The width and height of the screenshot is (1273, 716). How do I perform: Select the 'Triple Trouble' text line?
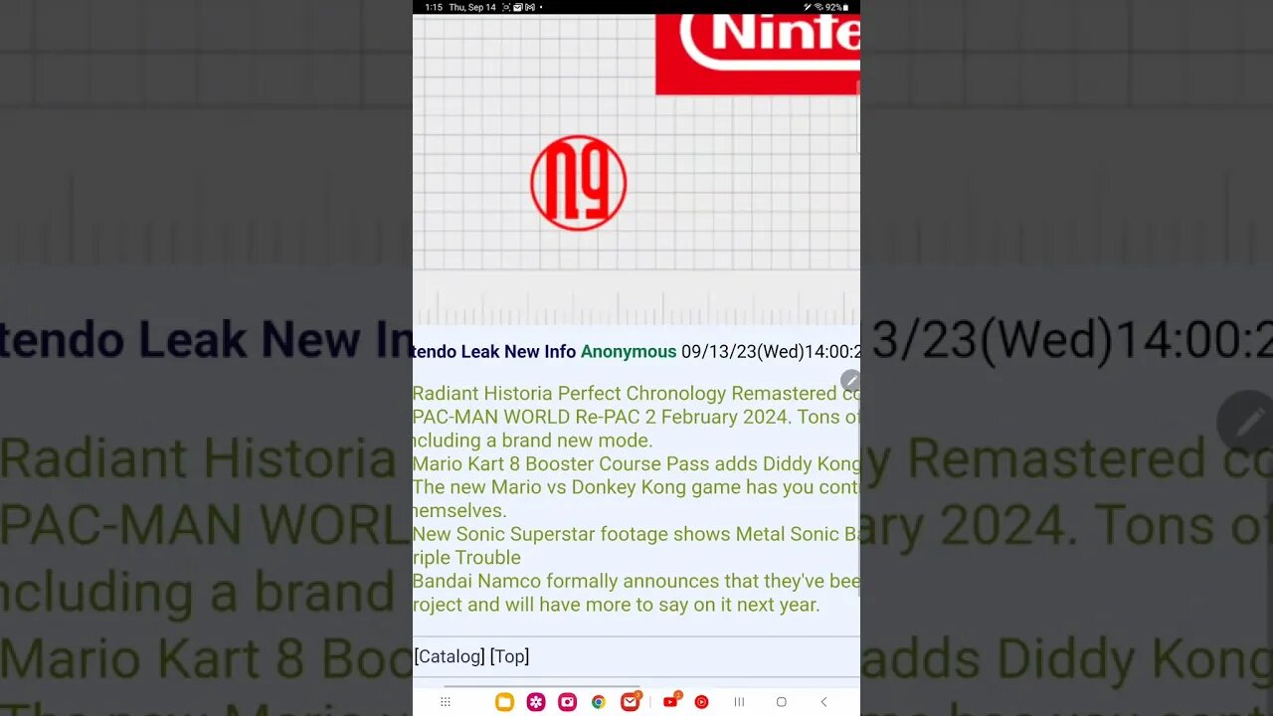tap(467, 558)
